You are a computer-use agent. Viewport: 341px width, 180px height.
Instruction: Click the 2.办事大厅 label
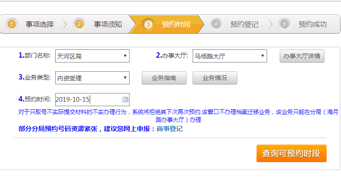(x=172, y=55)
